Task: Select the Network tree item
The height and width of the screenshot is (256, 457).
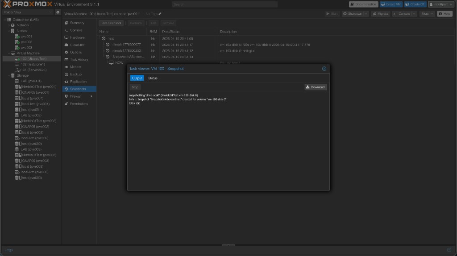Action: click(x=23, y=25)
